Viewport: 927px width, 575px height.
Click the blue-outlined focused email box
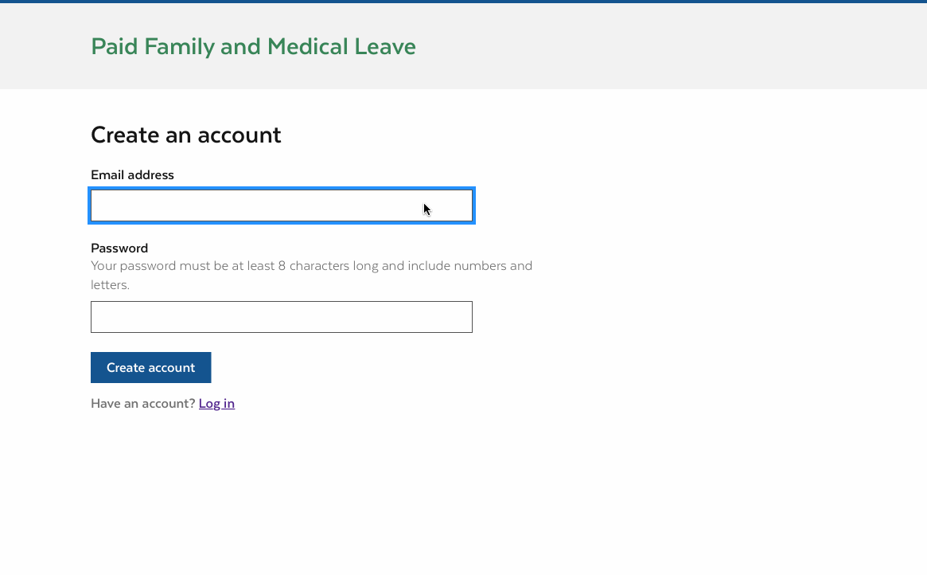[x=281, y=205]
